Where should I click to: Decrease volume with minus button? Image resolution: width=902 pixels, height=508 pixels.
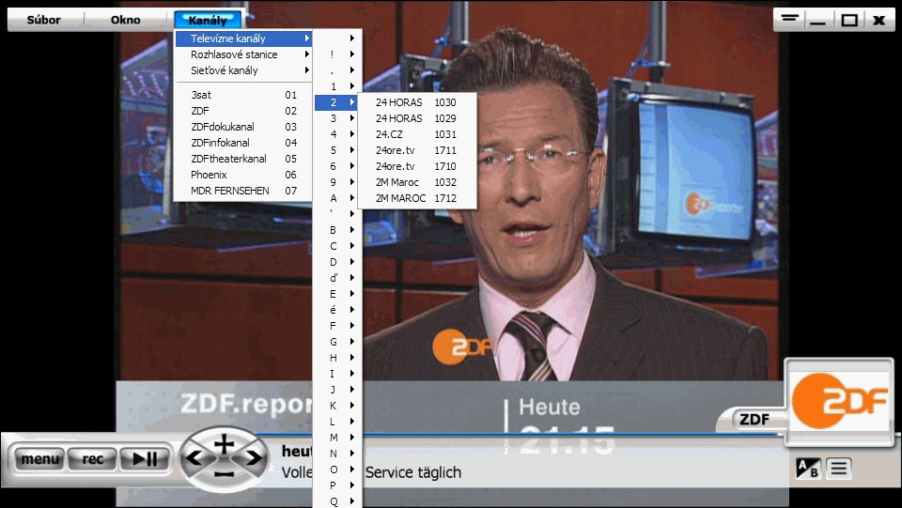click(225, 475)
